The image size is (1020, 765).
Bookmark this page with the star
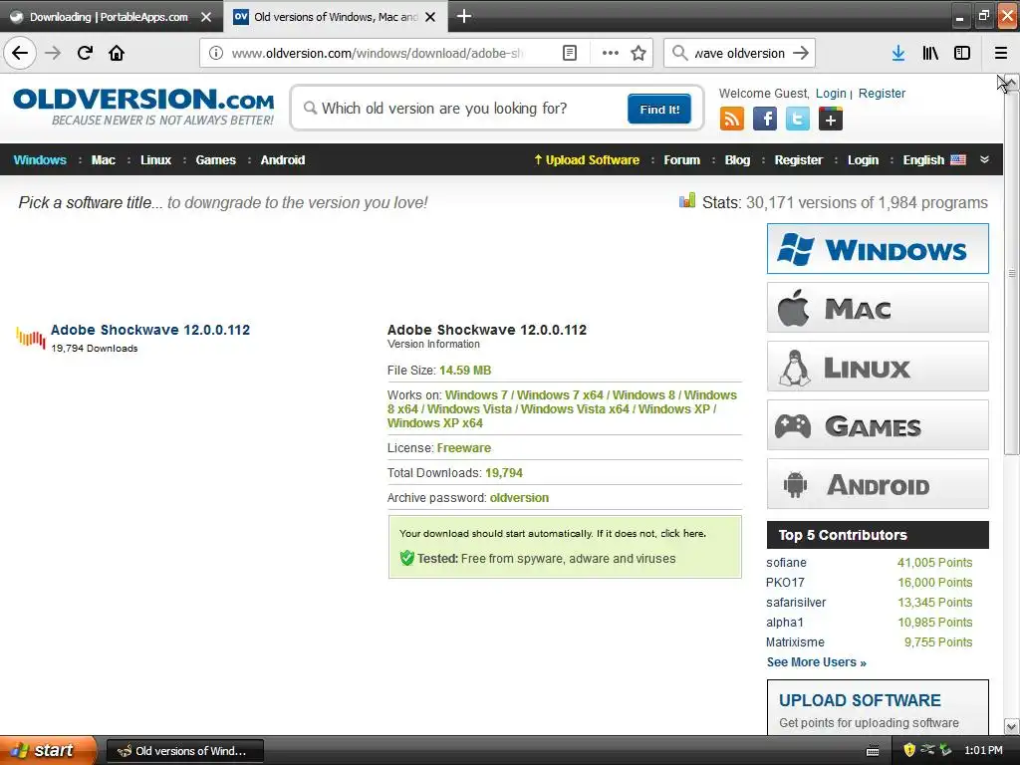pyautogui.click(x=638, y=53)
